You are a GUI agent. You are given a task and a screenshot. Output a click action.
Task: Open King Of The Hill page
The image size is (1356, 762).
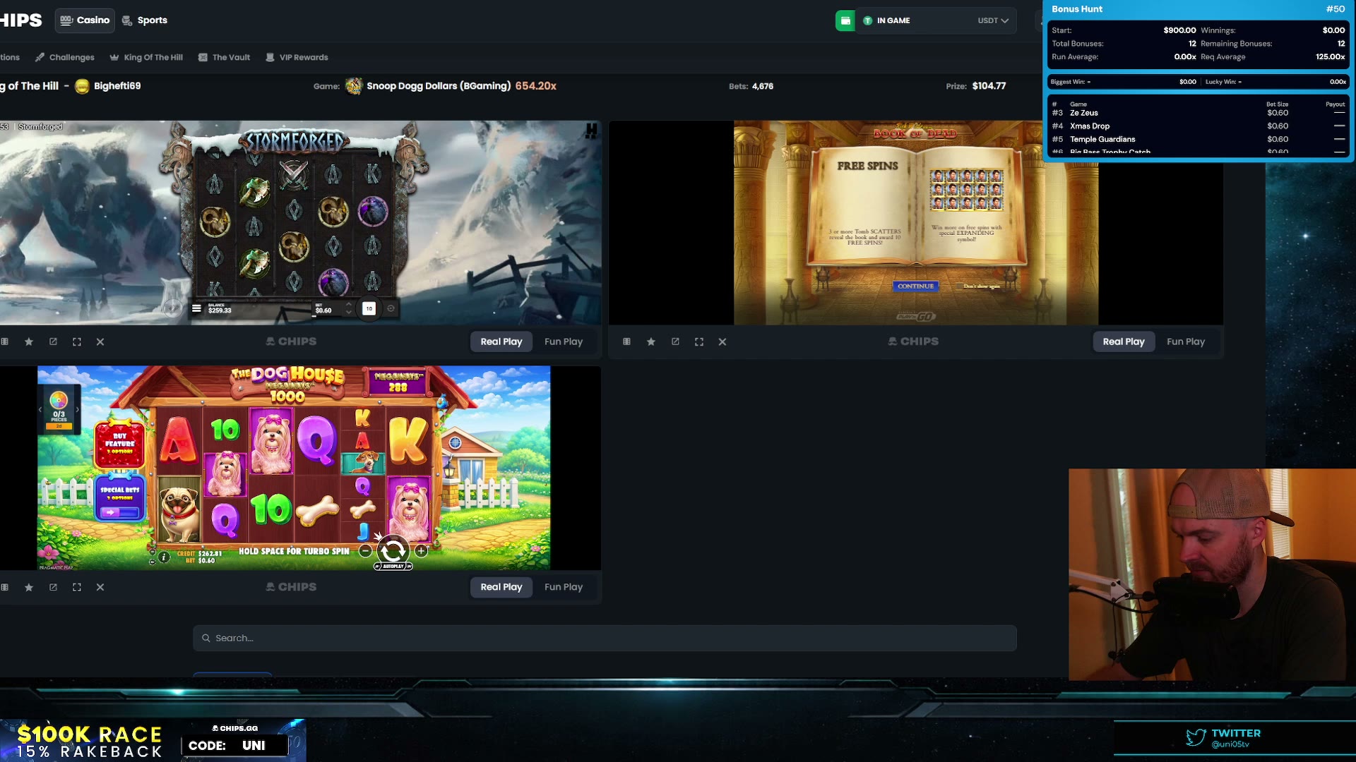pos(146,57)
